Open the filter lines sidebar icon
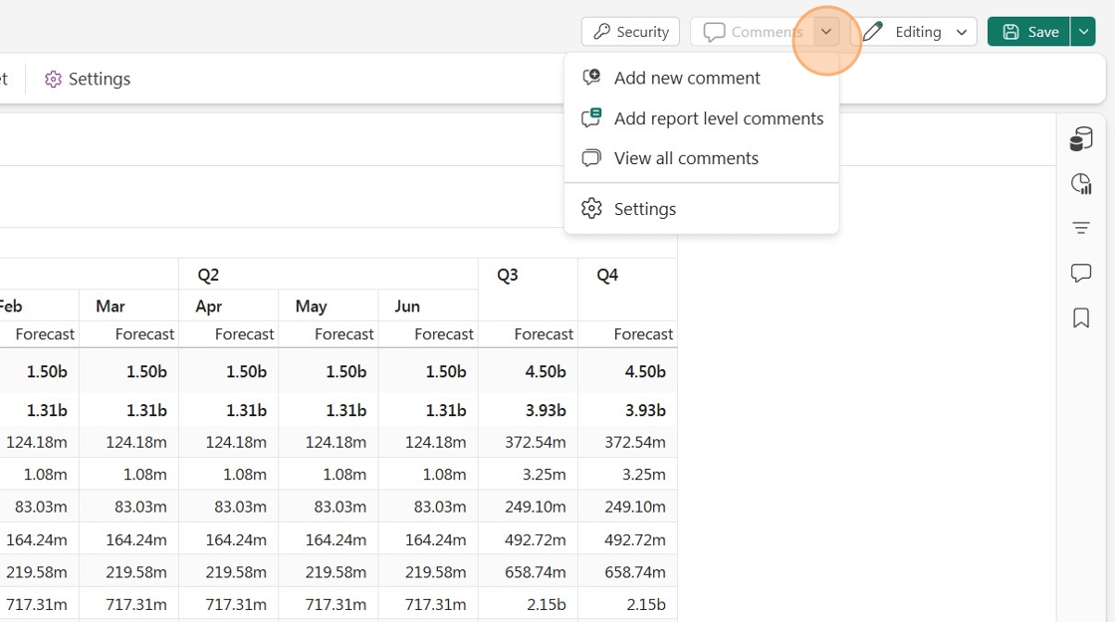 1081,228
